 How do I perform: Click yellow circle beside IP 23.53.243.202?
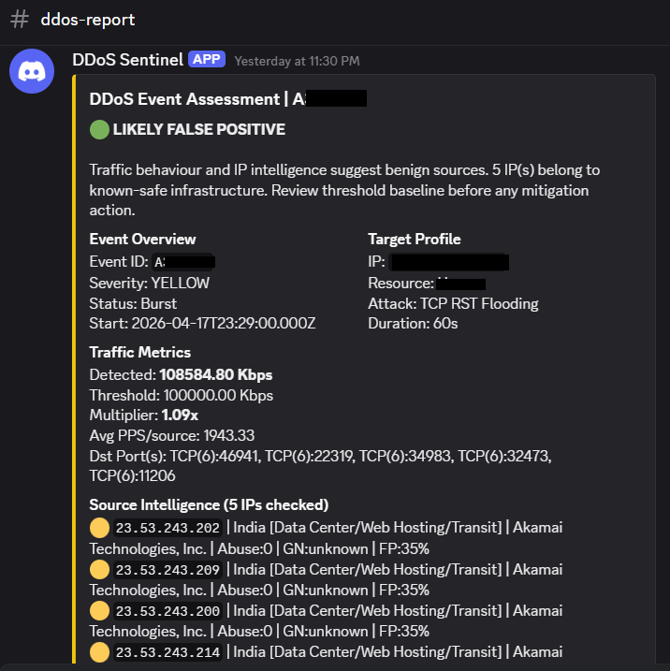pos(99,528)
